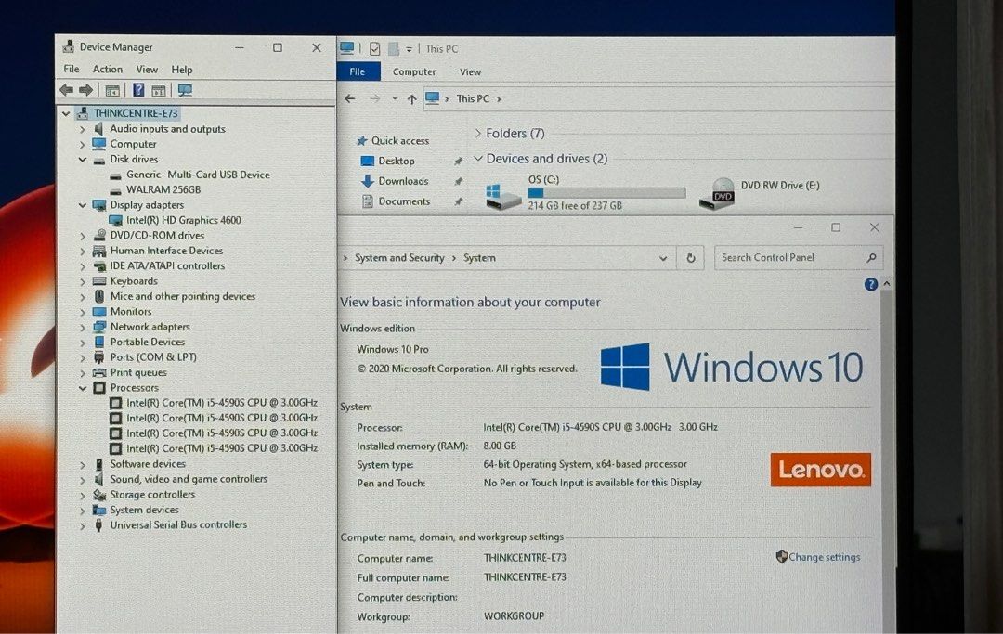Open the File menu in Device Manager
The width and height of the screenshot is (1003, 634).
pos(71,69)
